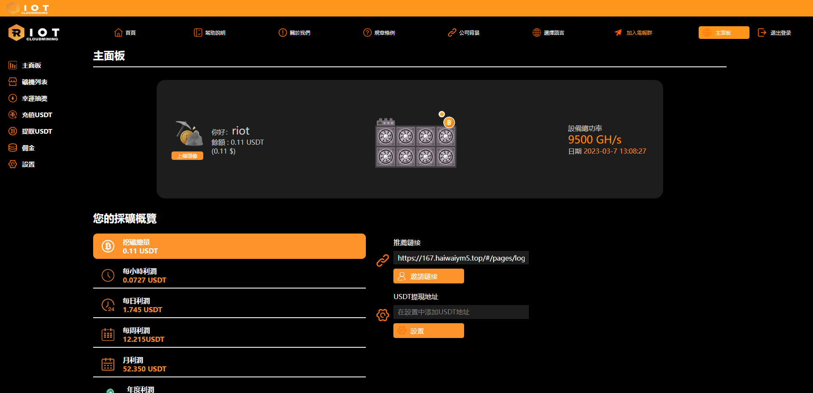
Task: Click the 充值USDT deposit icon
Action: (13, 115)
